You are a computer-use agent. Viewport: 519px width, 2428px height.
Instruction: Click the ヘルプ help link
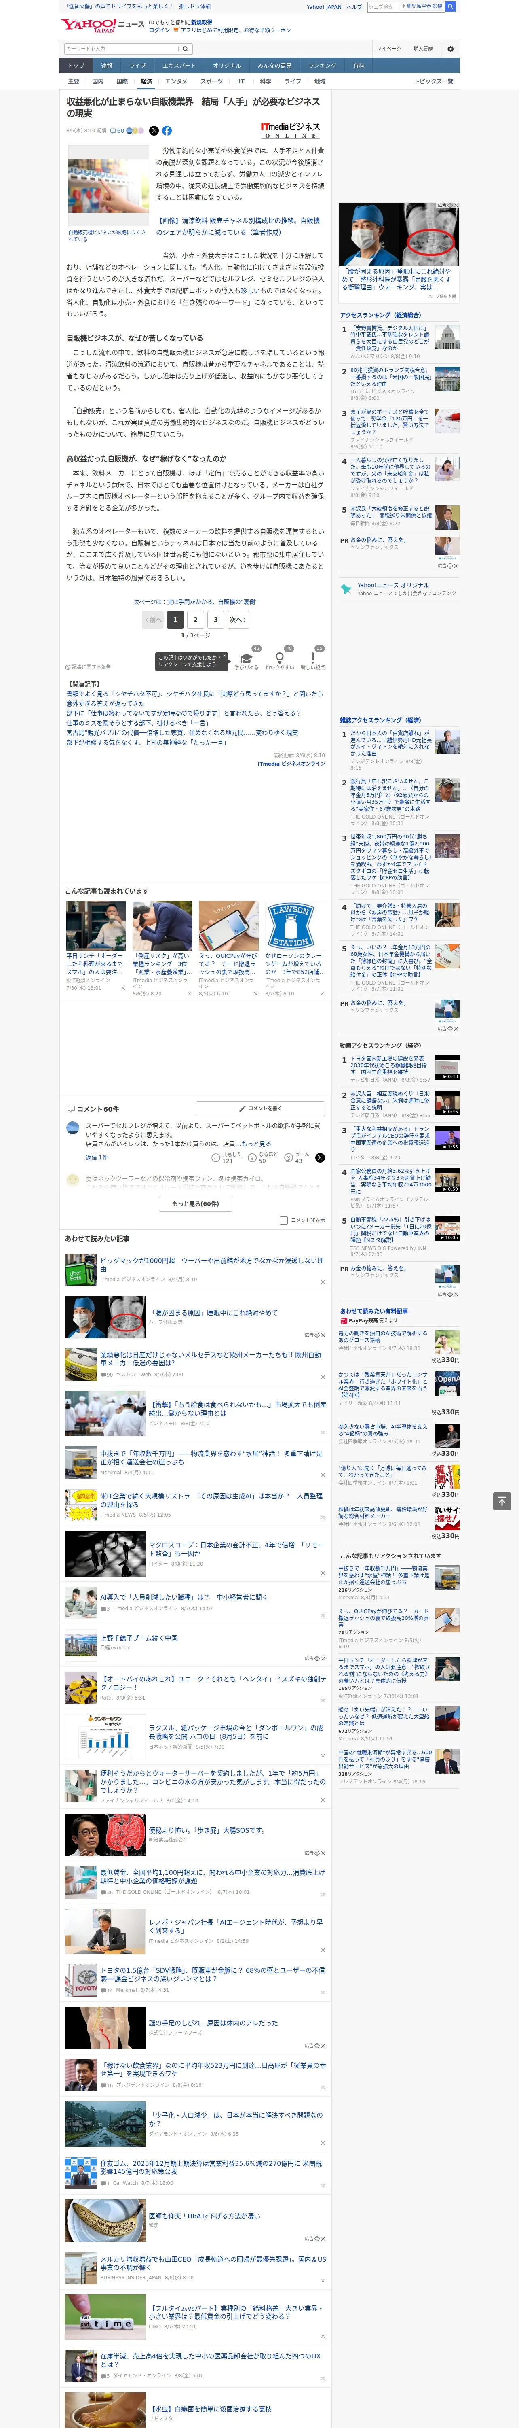[x=354, y=6]
